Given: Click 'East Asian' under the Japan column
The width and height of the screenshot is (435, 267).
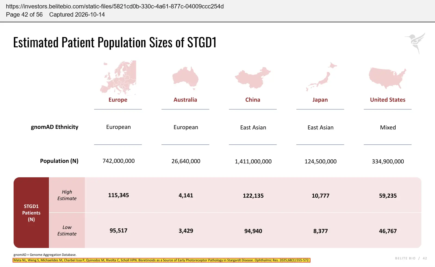Looking at the screenshot, I should pyautogui.click(x=321, y=128).
